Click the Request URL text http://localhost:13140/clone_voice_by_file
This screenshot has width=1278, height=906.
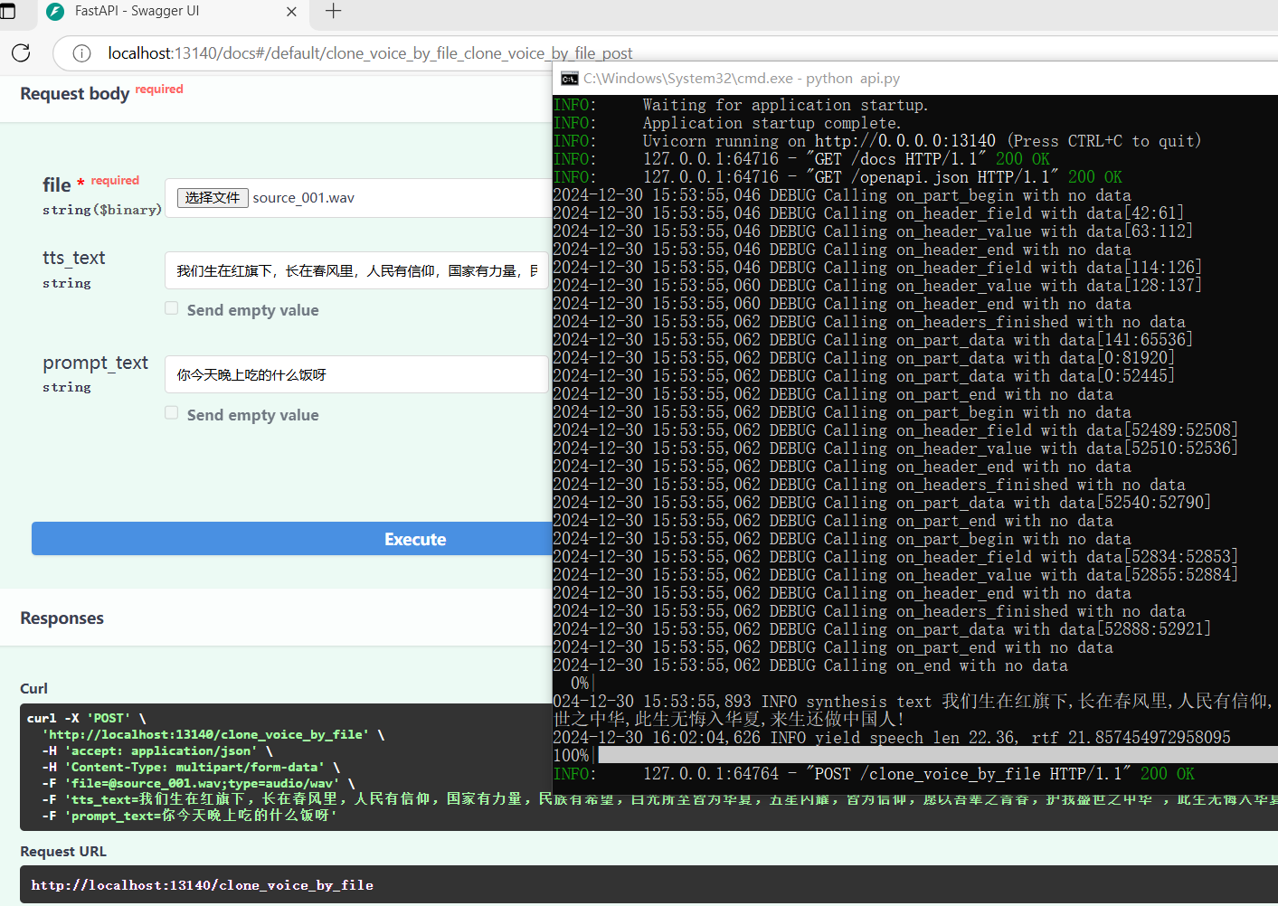tap(203, 885)
